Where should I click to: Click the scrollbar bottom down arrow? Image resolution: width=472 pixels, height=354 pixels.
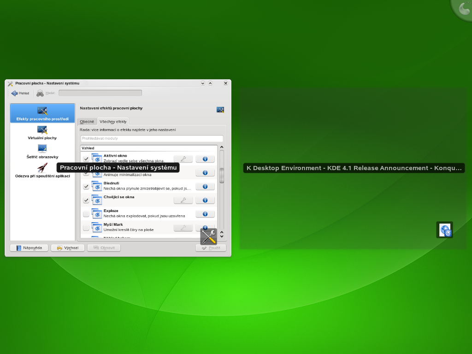point(222,236)
